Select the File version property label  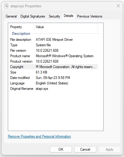click(18, 51)
